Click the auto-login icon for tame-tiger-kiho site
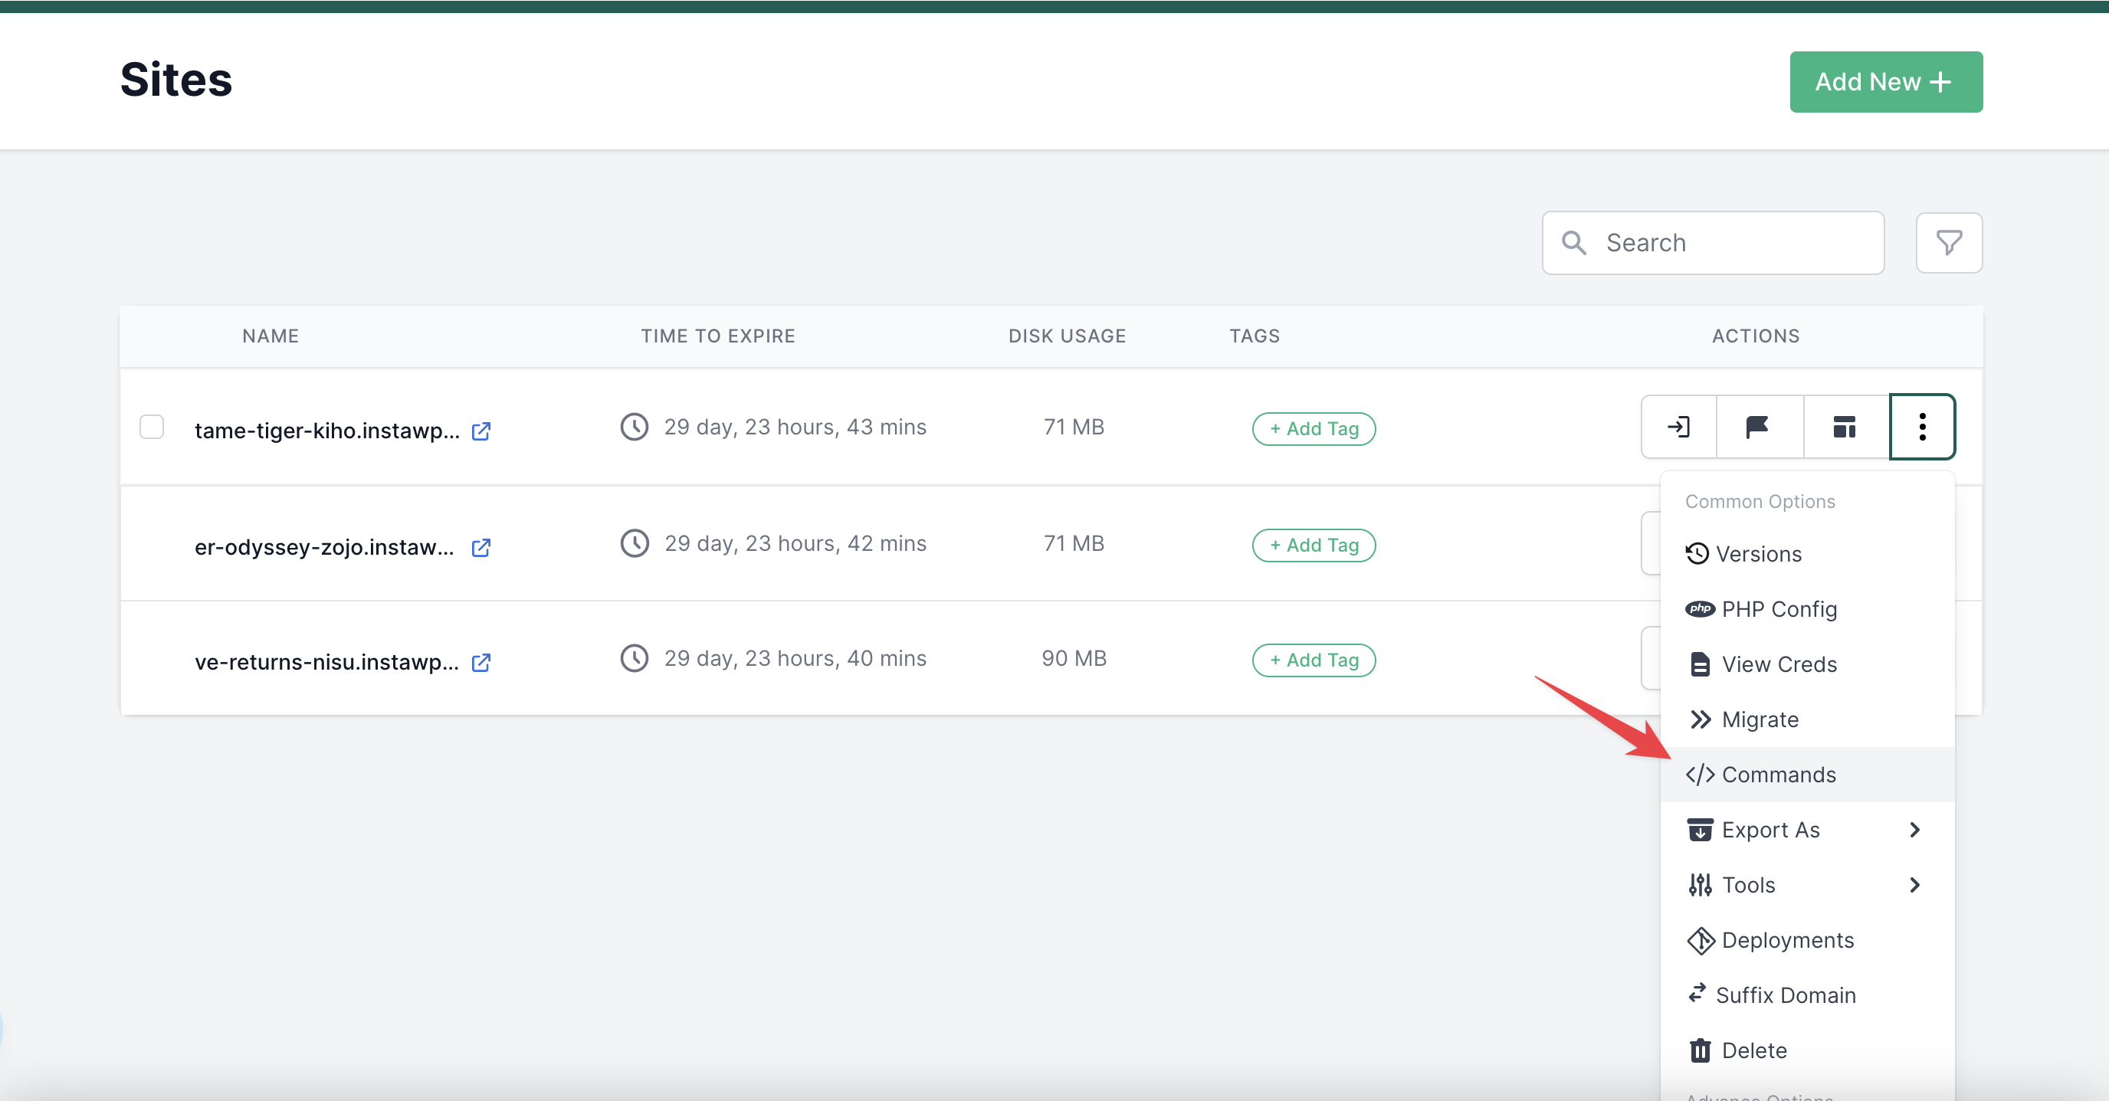The width and height of the screenshot is (2109, 1101). click(x=1678, y=427)
